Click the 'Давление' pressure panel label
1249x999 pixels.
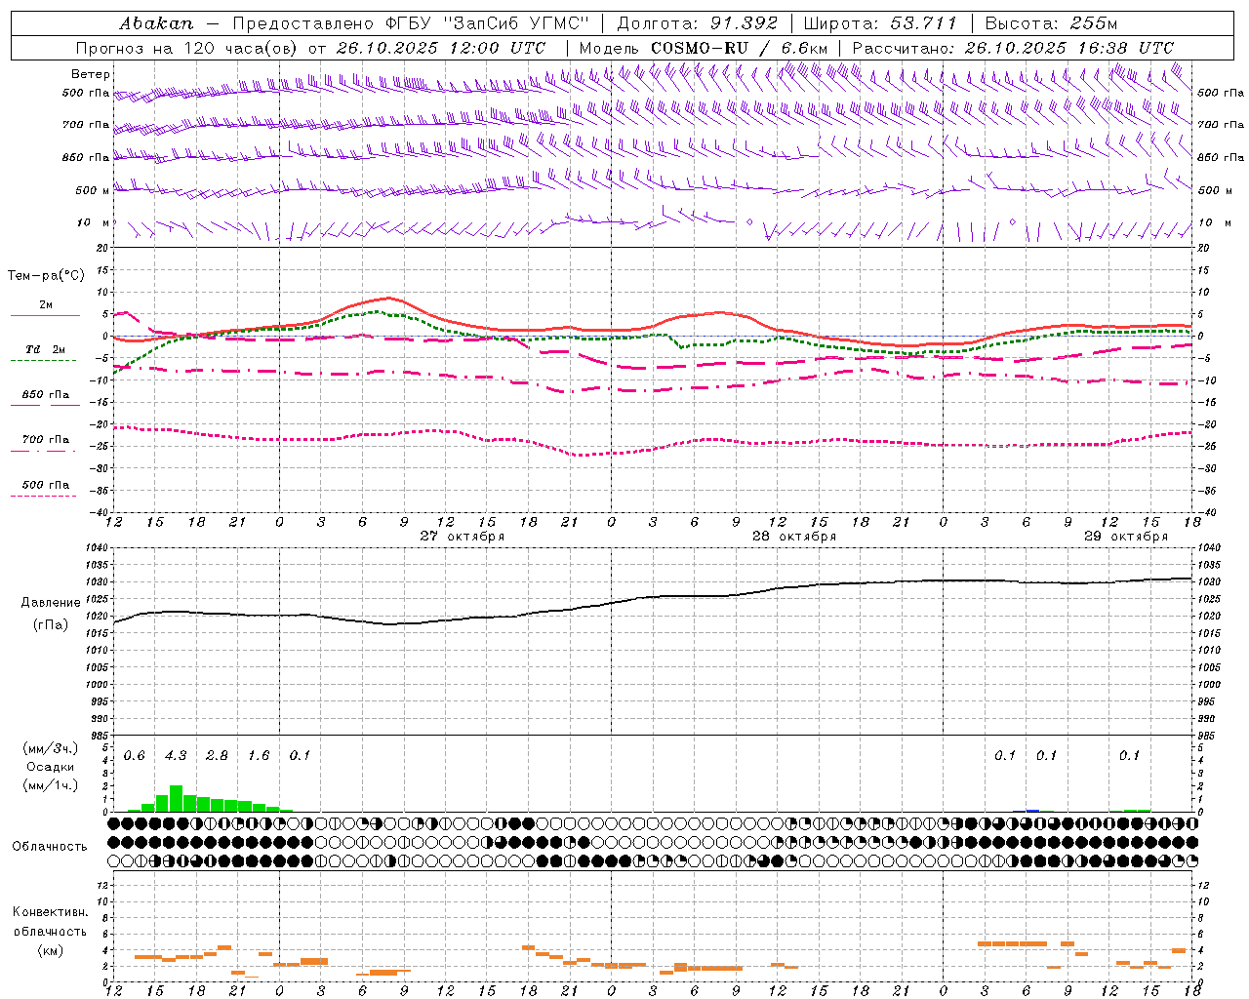51,603
